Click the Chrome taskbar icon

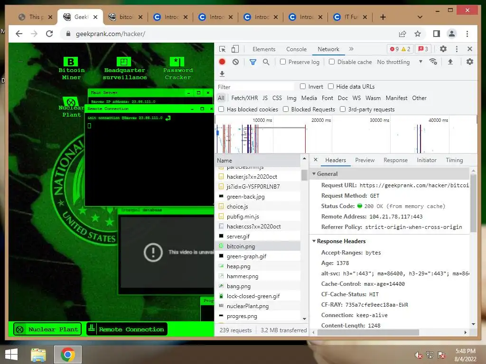pos(68,355)
